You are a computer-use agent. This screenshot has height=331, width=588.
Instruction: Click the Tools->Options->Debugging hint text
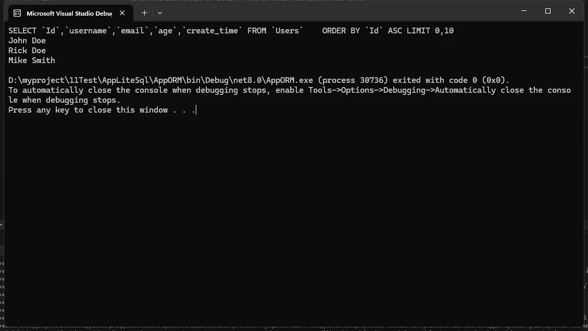pyautogui.click(x=385, y=90)
